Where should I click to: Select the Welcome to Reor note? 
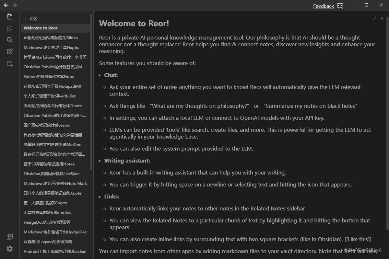(x=55, y=28)
